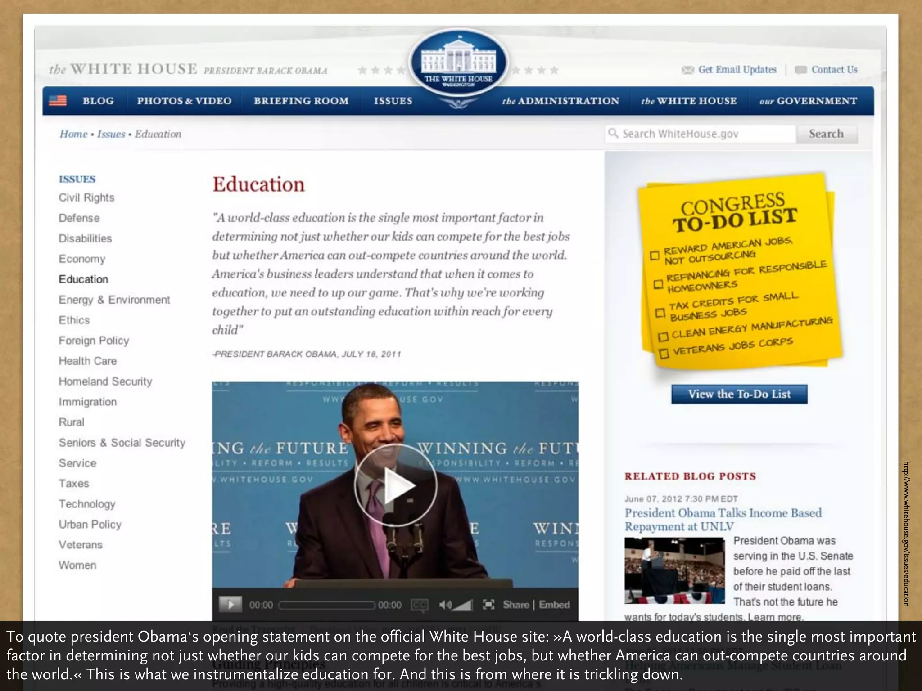Check the Refinancing for Responsible Homeowners box

pyautogui.click(x=658, y=284)
